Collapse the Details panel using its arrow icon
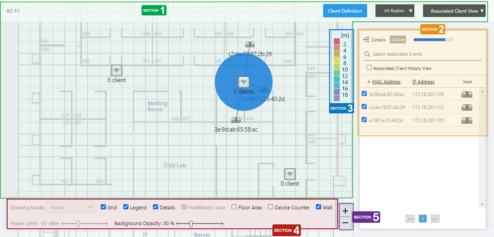The height and width of the screenshot is (237, 494). (366, 40)
